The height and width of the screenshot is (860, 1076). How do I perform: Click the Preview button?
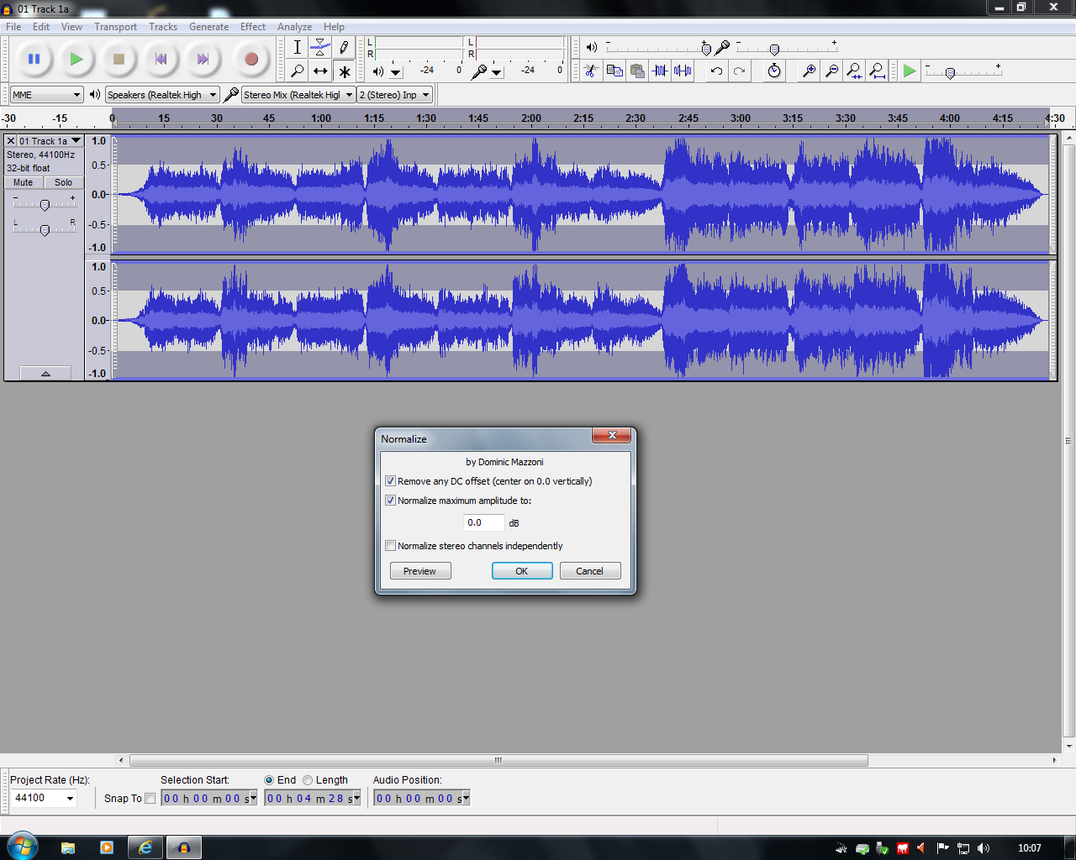tap(420, 571)
